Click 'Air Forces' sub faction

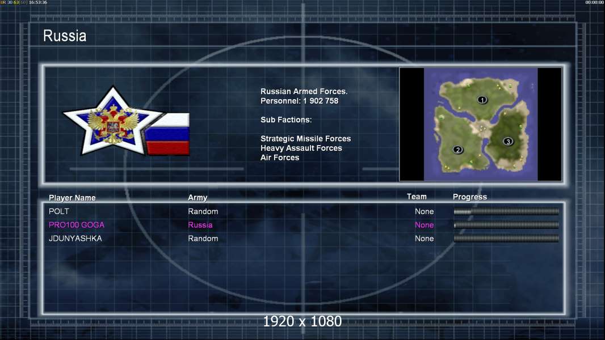point(280,158)
